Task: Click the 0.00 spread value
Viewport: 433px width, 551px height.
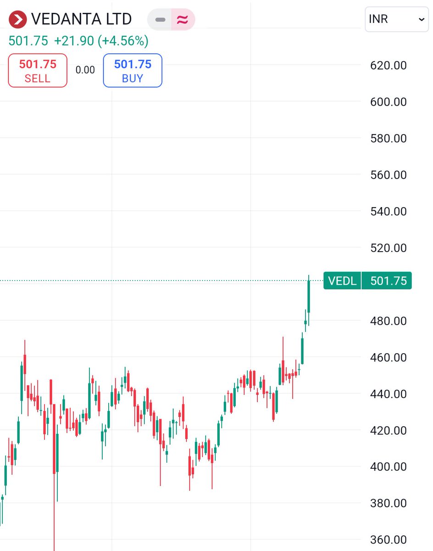Action: [x=85, y=70]
